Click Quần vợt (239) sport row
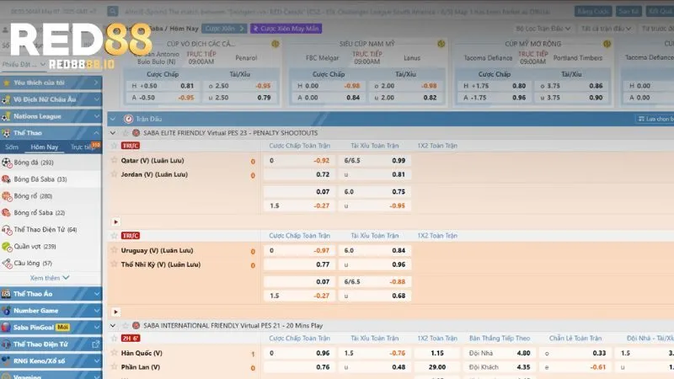The image size is (674, 379). point(51,247)
